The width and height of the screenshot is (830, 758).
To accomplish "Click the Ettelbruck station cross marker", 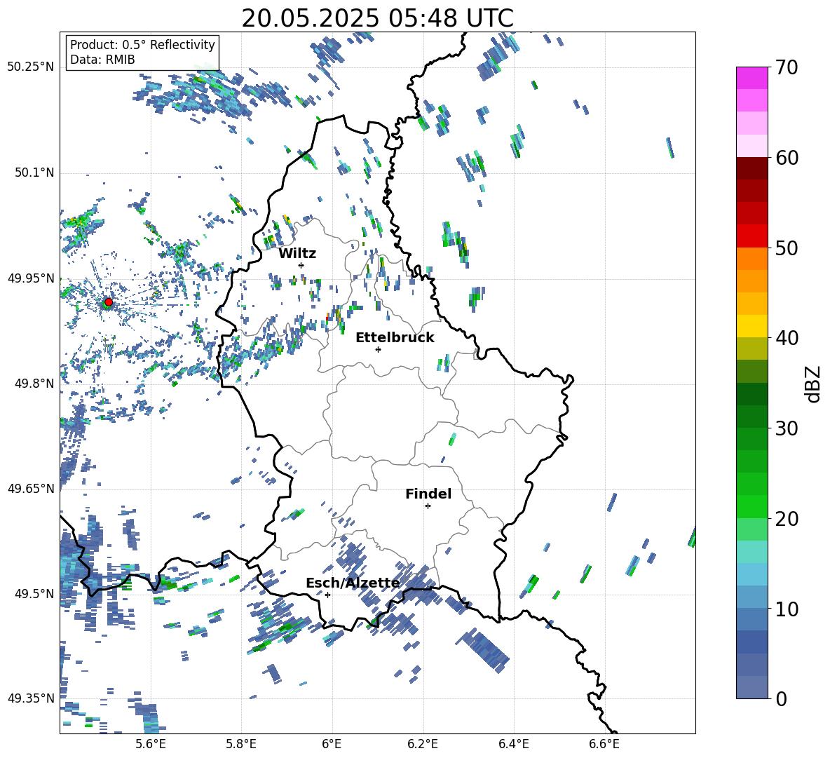I will click(x=378, y=349).
